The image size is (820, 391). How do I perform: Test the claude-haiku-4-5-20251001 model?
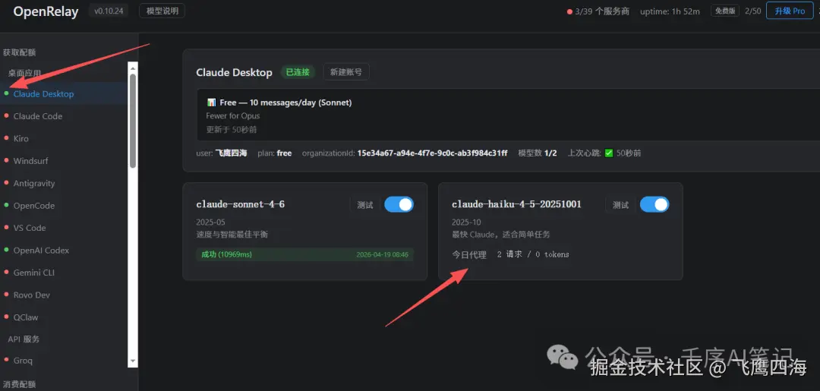(x=621, y=205)
